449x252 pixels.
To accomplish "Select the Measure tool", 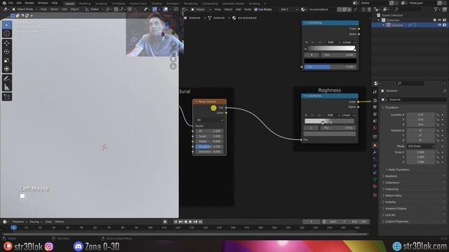I will coord(7,87).
